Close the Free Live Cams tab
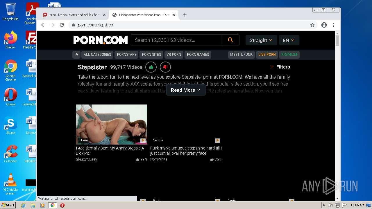The width and height of the screenshot is (372, 209). [104, 15]
